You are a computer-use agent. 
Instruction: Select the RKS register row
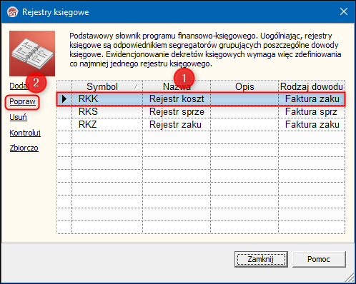tap(201, 111)
